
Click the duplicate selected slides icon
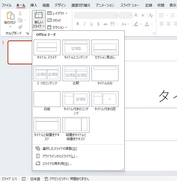tap(38, 148)
